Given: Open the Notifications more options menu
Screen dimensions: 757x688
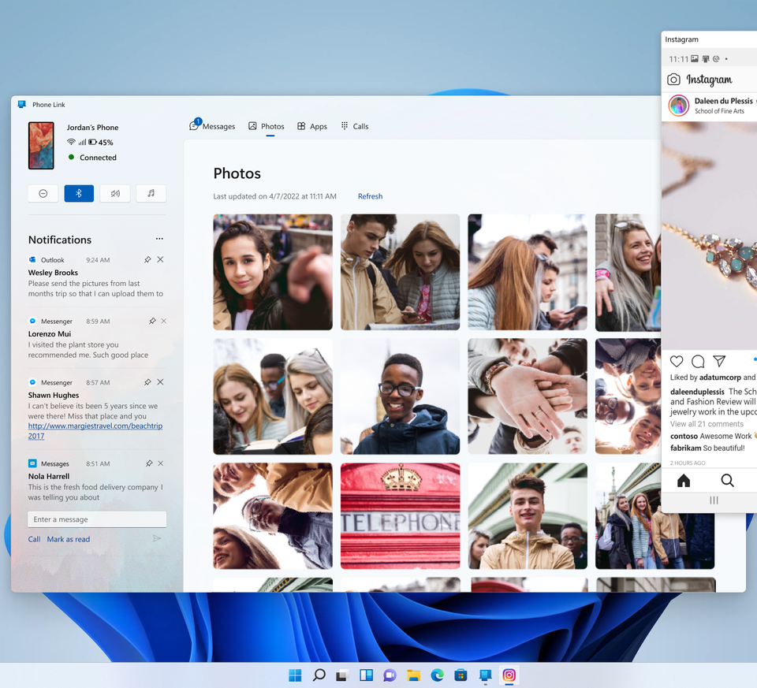Looking at the screenshot, I should click(159, 239).
